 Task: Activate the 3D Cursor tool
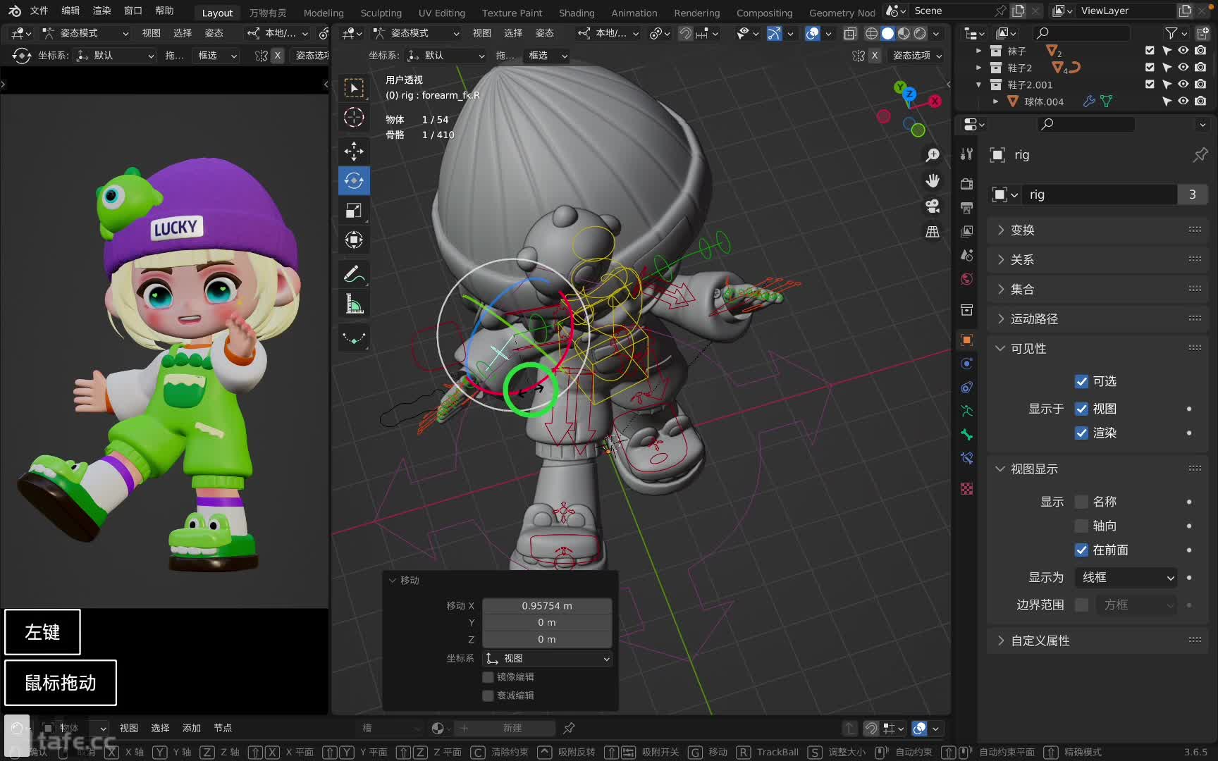tap(354, 117)
